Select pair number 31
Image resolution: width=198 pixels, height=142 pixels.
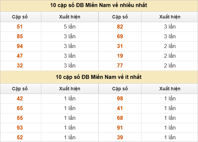click(x=120, y=46)
